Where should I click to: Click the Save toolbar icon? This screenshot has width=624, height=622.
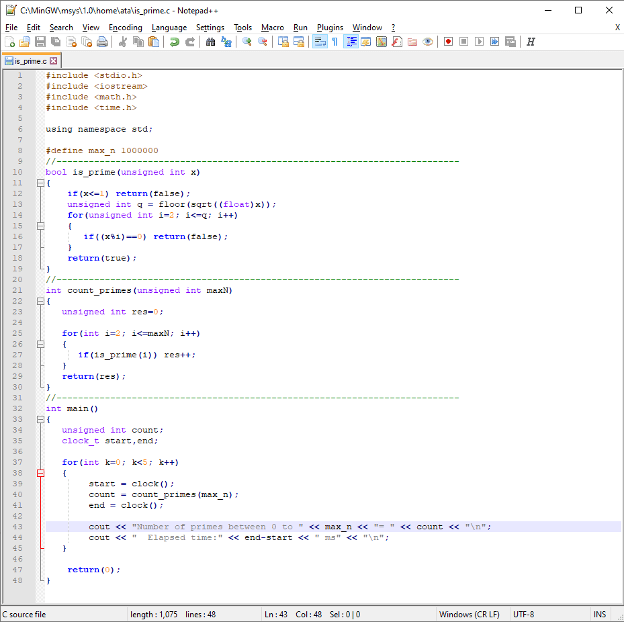[40, 42]
